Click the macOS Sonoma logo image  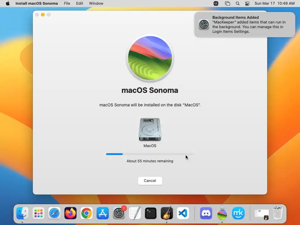pyautogui.click(x=150, y=58)
